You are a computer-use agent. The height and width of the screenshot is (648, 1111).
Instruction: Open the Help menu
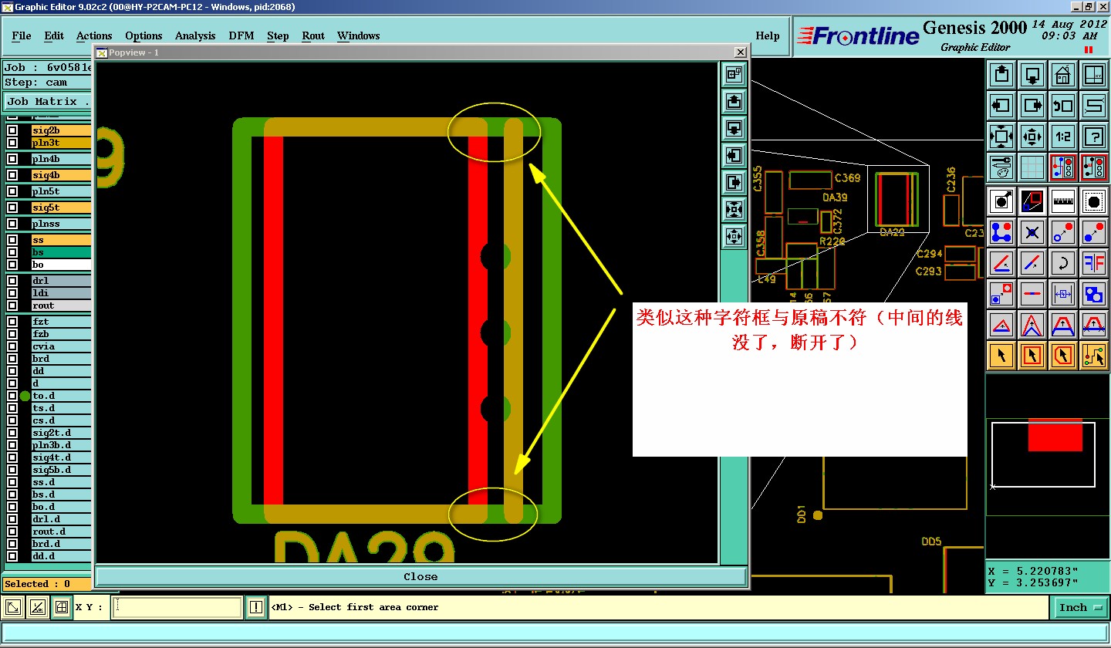pos(768,35)
